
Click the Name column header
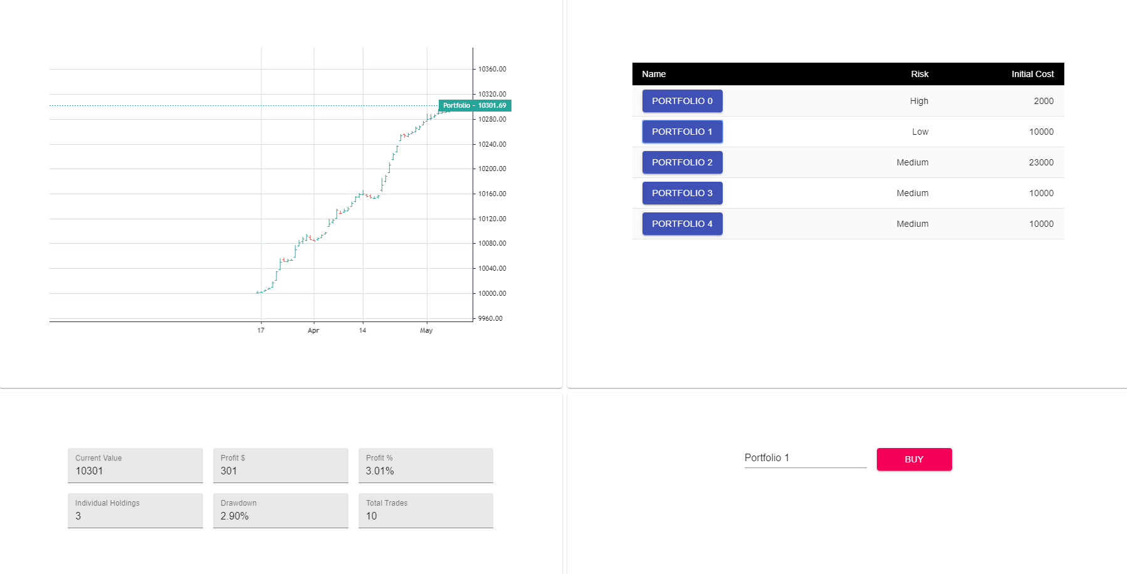pos(654,74)
